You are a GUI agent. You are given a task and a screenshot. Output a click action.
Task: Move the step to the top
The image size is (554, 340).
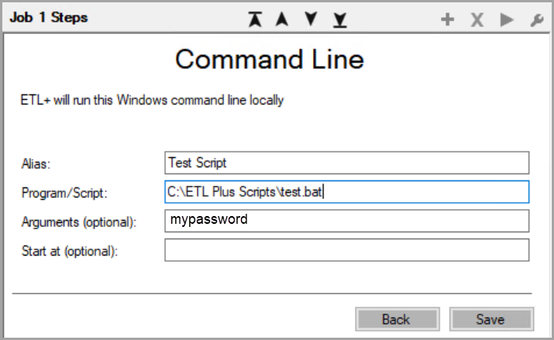(x=255, y=19)
